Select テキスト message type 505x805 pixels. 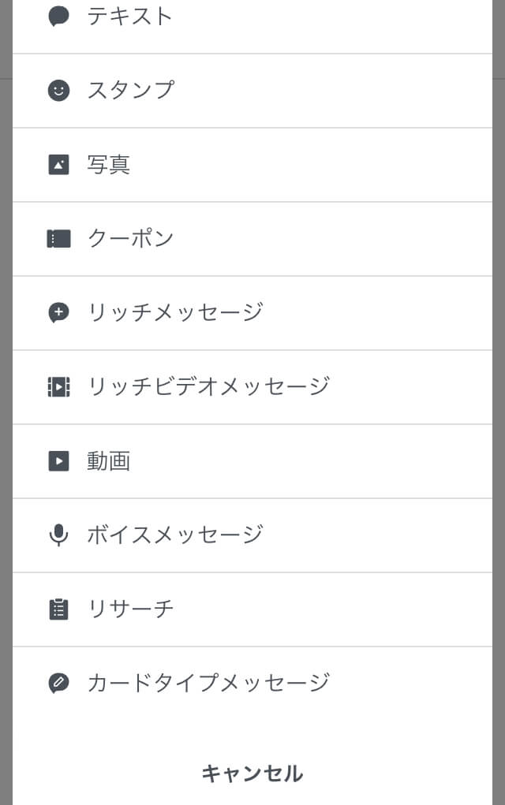[130, 16]
